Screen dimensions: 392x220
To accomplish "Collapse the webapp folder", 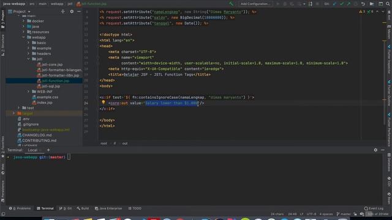I will click(x=23, y=37).
